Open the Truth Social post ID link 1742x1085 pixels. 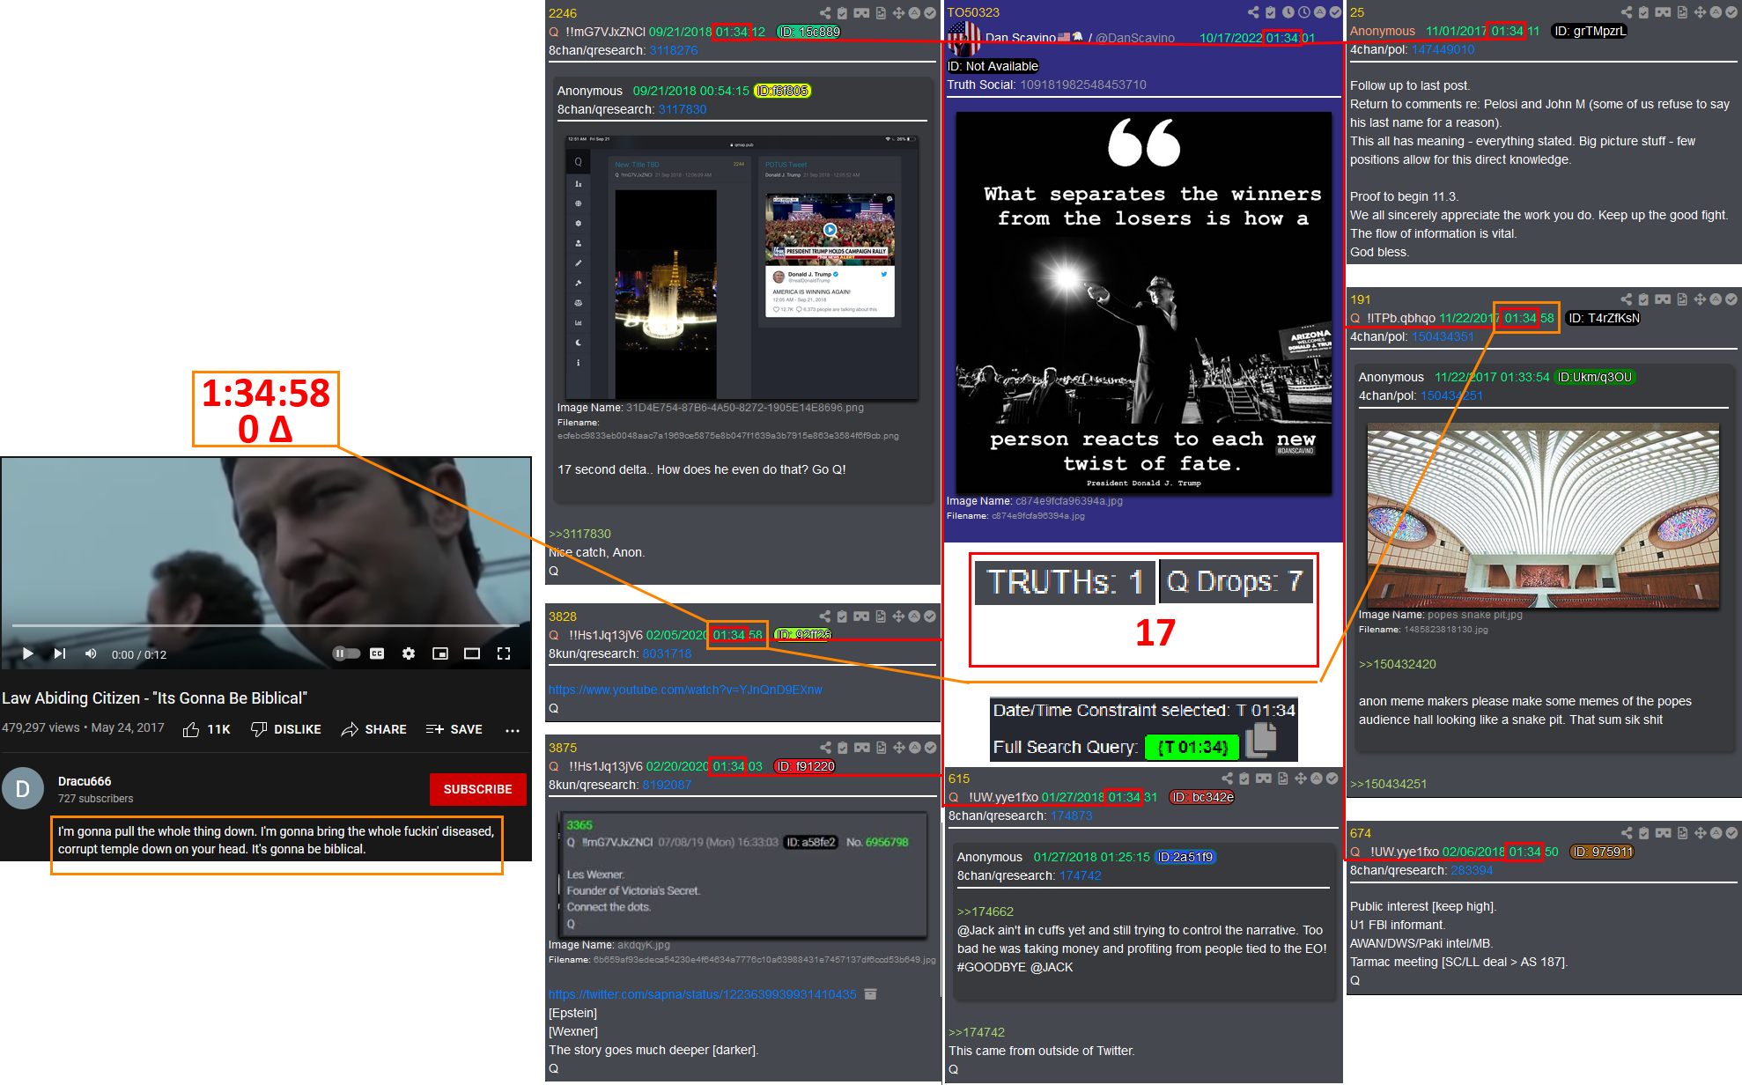[x=1083, y=85]
